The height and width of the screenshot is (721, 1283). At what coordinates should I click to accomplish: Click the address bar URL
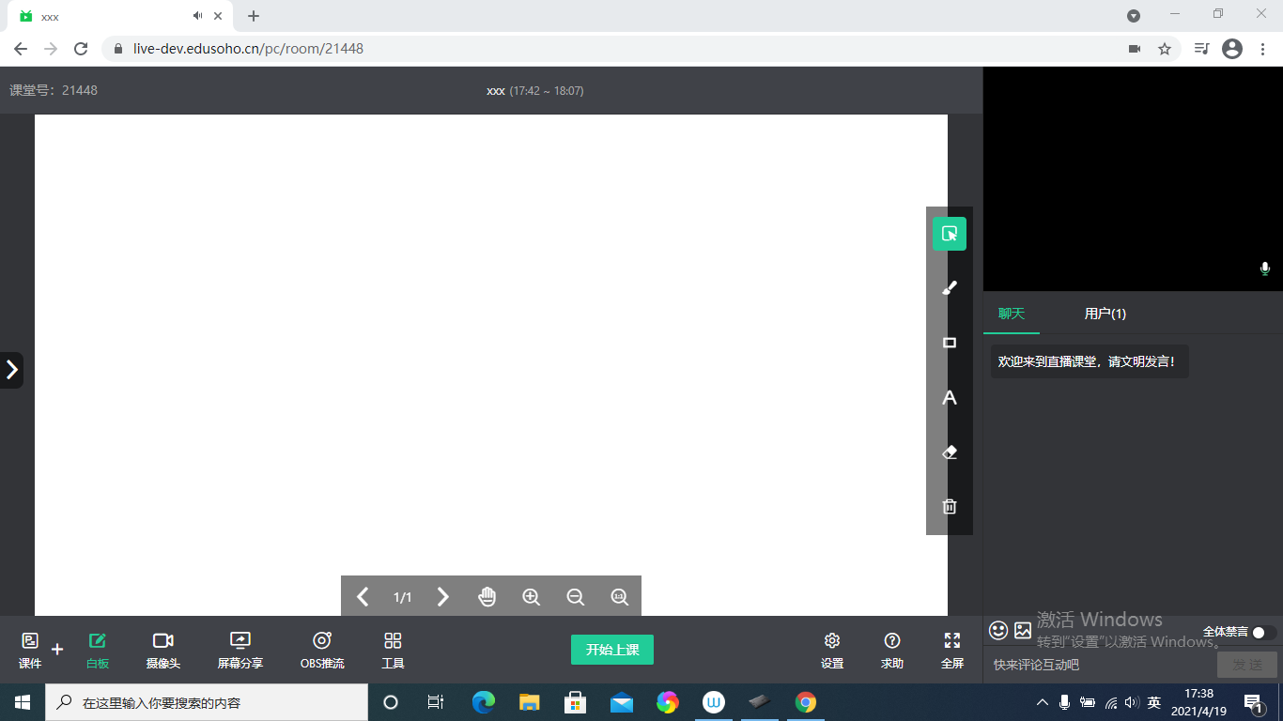pyautogui.click(x=248, y=49)
